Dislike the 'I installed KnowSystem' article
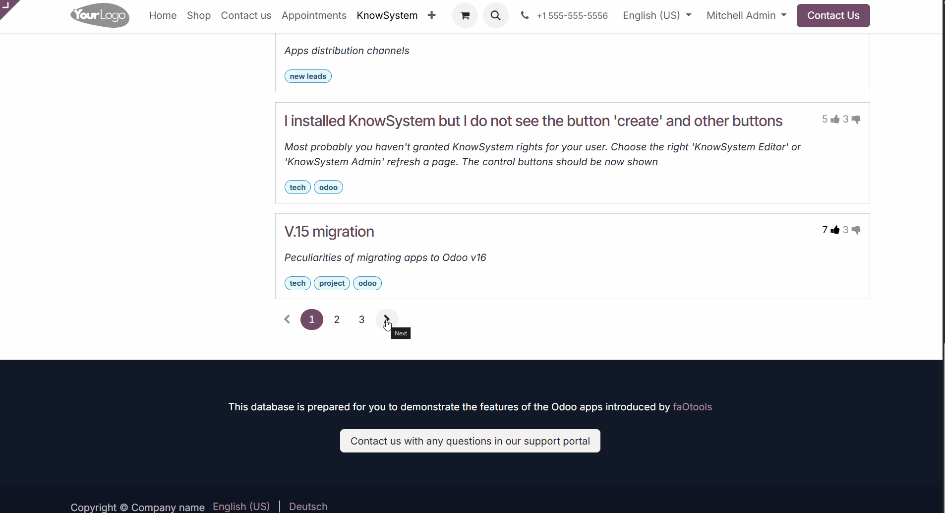Image resolution: width=945 pixels, height=513 pixels. click(x=856, y=119)
